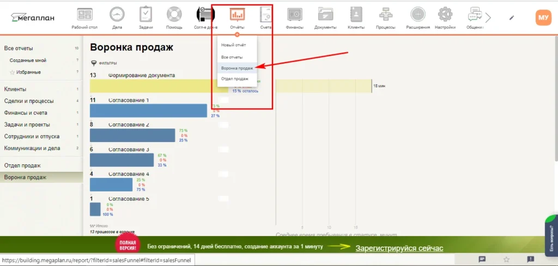Open the Расширения plus-circle icon

(x=418, y=15)
